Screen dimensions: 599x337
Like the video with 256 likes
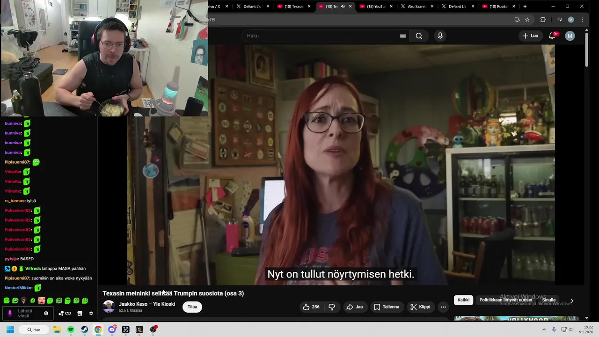coord(311,307)
